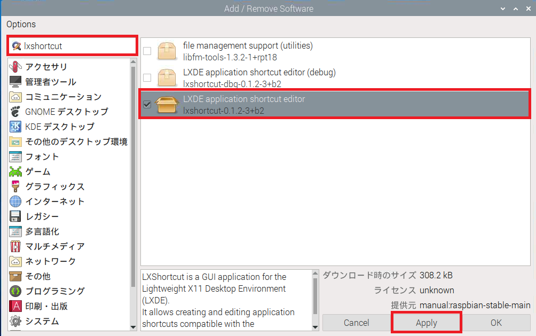
Task: Click the ネットワーク category label
Action: pyautogui.click(x=51, y=261)
